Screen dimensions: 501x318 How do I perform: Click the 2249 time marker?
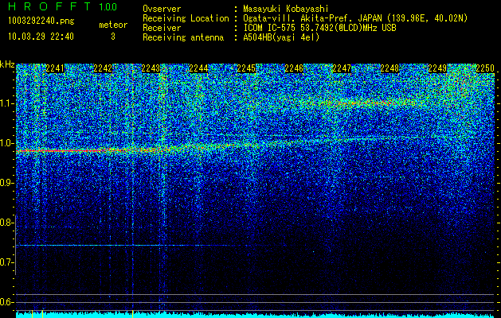click(x=437, y=68)
